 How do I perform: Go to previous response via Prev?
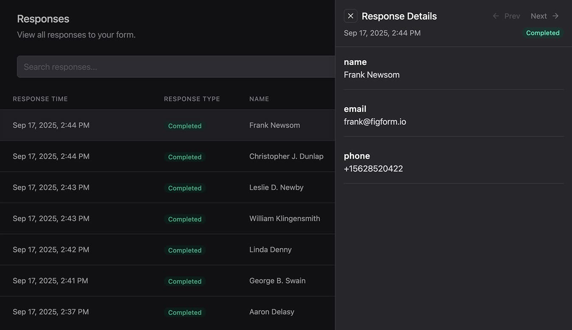pos(512,16)
